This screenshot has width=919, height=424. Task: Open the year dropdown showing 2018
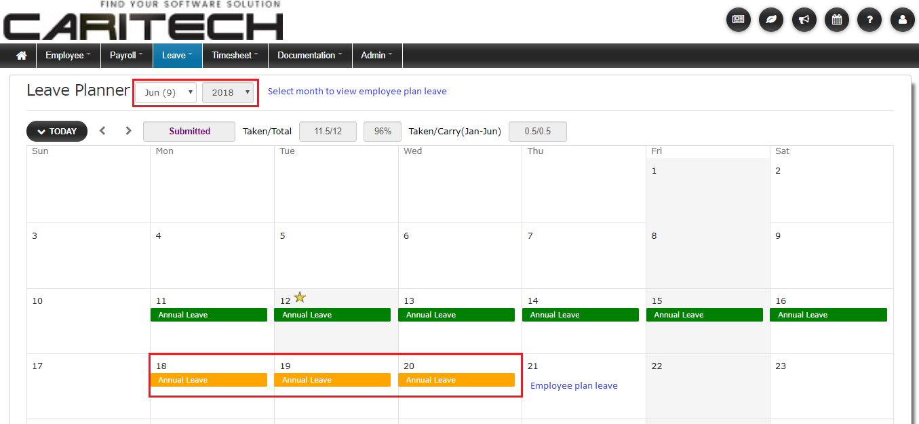pyautogui.click(x=229, y=92)
